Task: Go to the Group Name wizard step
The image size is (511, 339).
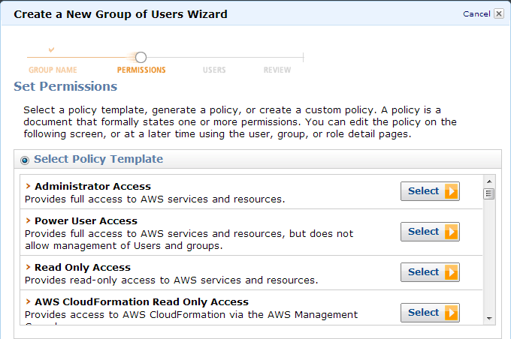Action: [x=53, y=70]
